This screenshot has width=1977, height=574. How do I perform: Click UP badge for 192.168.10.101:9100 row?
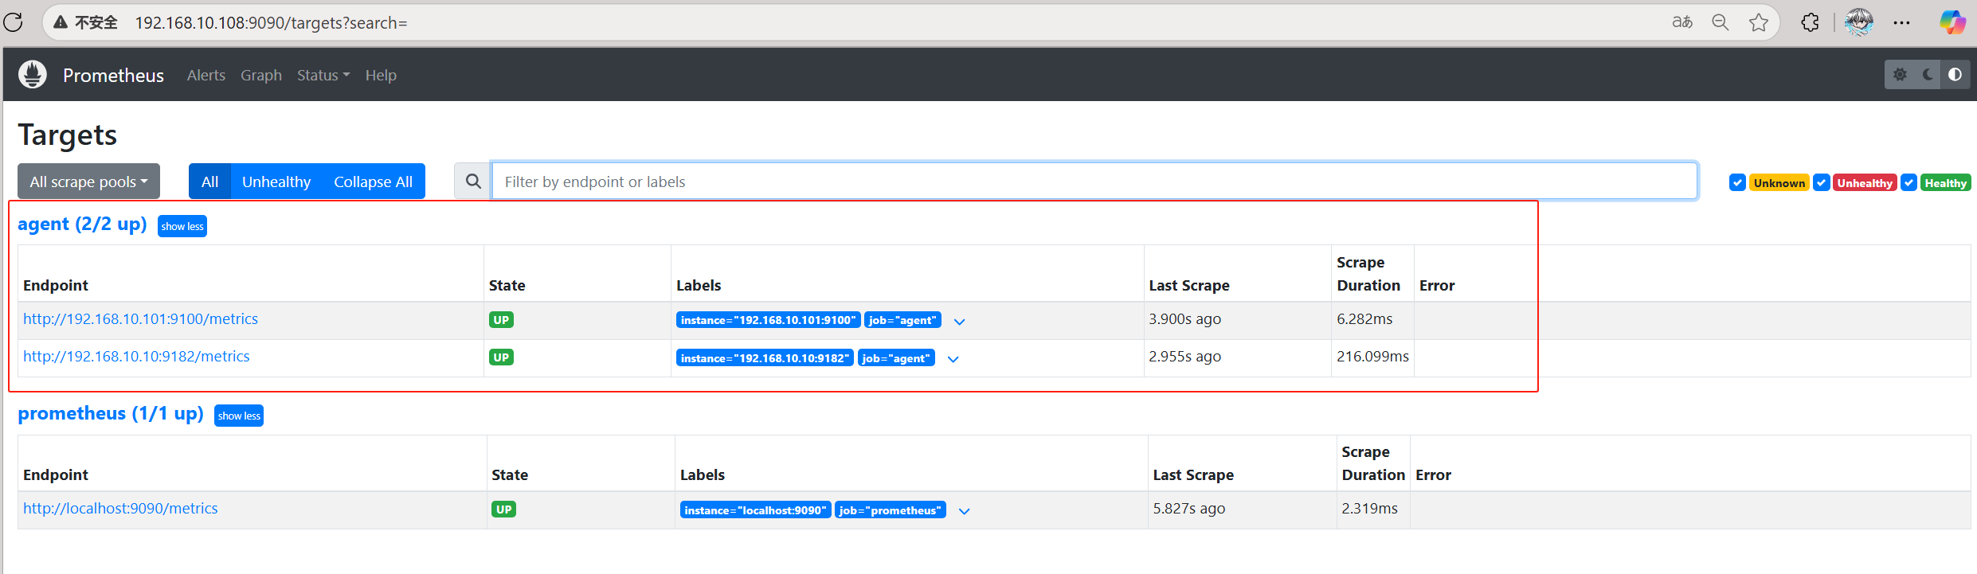click(501, 320)
